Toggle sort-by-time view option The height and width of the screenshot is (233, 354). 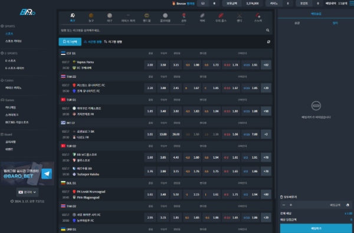pos(93,42)
